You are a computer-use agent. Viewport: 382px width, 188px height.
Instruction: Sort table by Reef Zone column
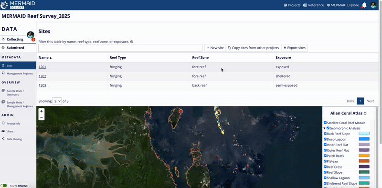click(x=200, y=58)
